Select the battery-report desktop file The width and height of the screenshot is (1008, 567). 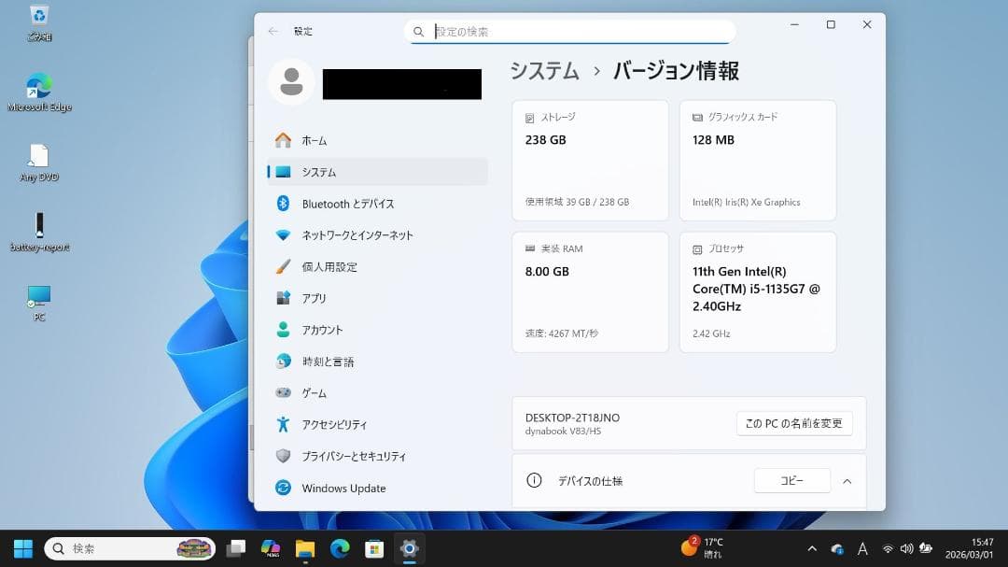pyautogui.click(x=39, y=233)
